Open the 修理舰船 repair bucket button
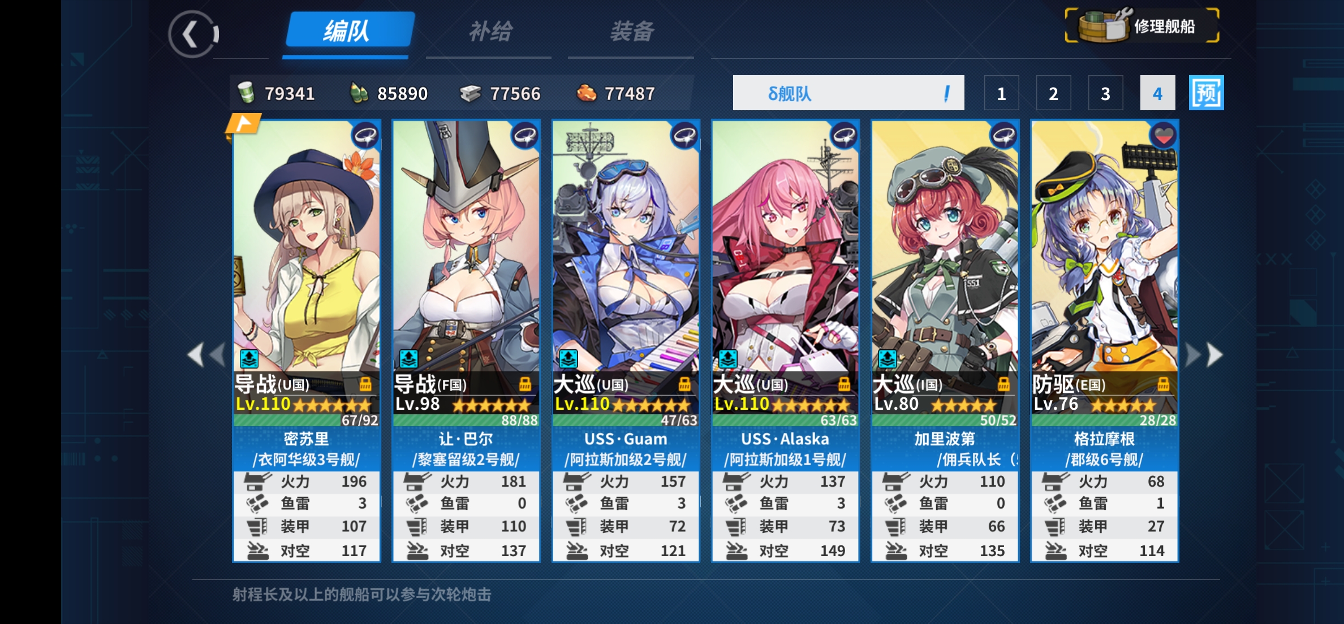 click(x=1142, y=25)
